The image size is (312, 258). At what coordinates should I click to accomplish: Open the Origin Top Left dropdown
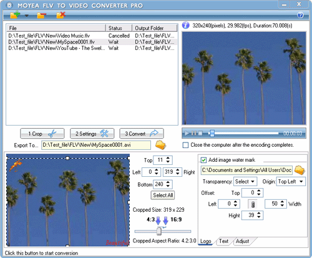[291, 181]
